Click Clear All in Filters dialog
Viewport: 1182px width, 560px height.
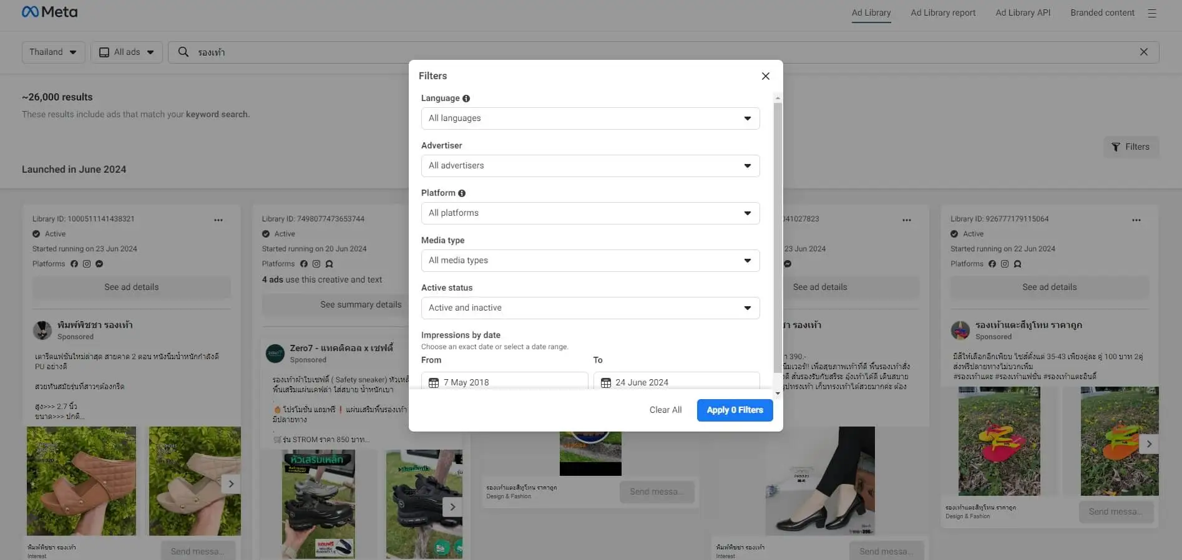click(x=665, y=410)
